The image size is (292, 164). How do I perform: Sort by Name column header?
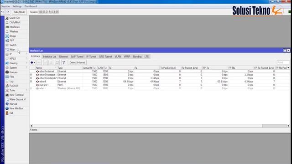[46, 68]
